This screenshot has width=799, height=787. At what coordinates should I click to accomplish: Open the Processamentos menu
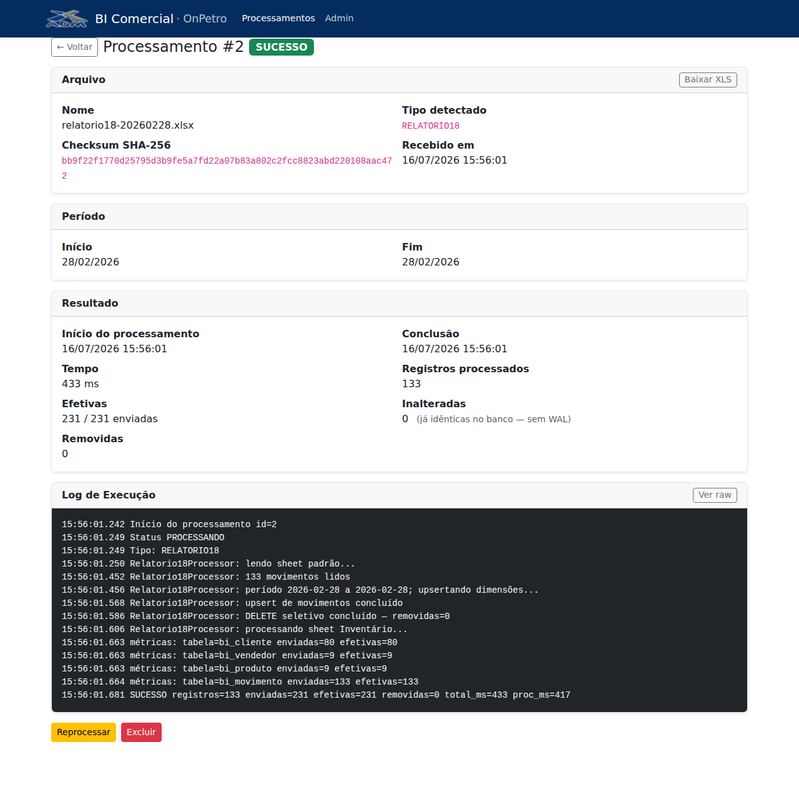click(x=278, y=18)
